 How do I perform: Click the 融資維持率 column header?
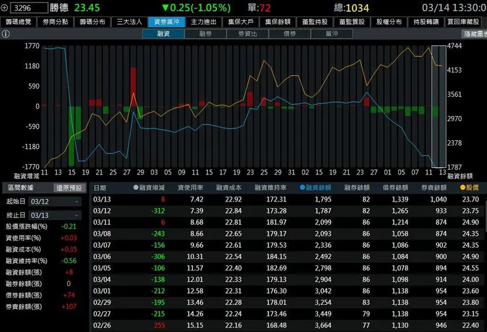(270, 188)
